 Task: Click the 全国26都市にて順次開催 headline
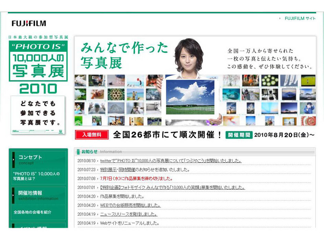coord(167,135)
